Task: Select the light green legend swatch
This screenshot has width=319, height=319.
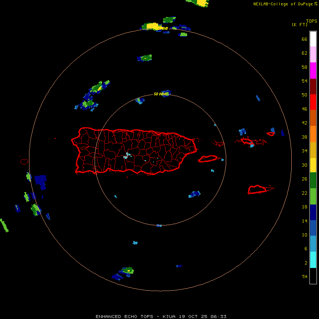Action: [x=313, y=196]
